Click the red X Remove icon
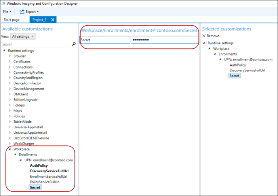Image resolution: width=278 pixels, height=196 pixels. [x=204, y=36]
